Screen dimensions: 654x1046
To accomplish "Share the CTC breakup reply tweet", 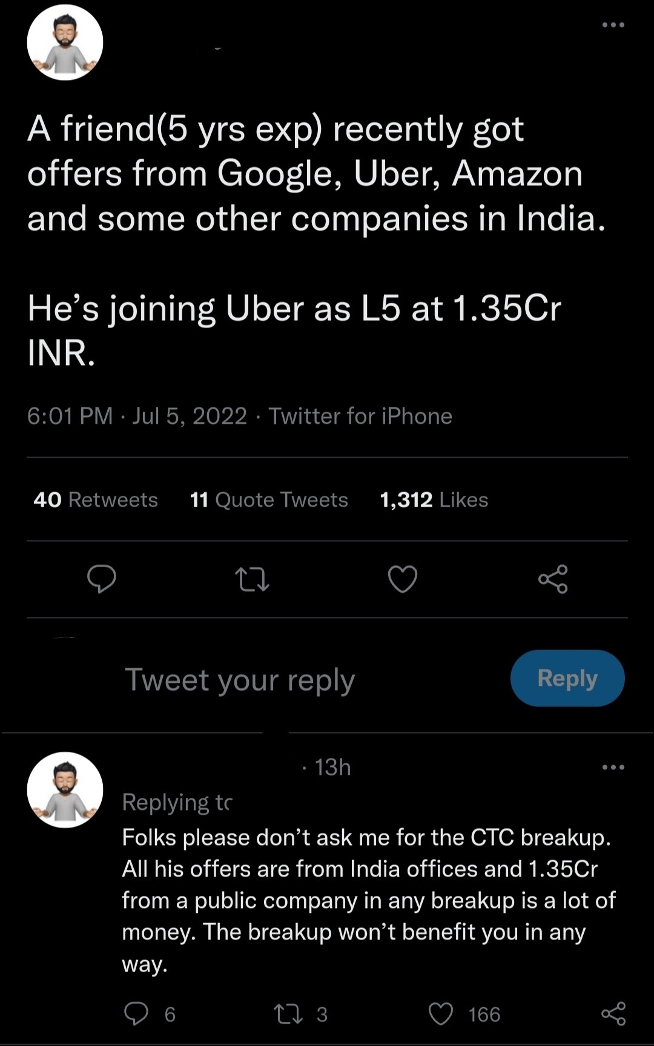I will (x=613, y=1013).
